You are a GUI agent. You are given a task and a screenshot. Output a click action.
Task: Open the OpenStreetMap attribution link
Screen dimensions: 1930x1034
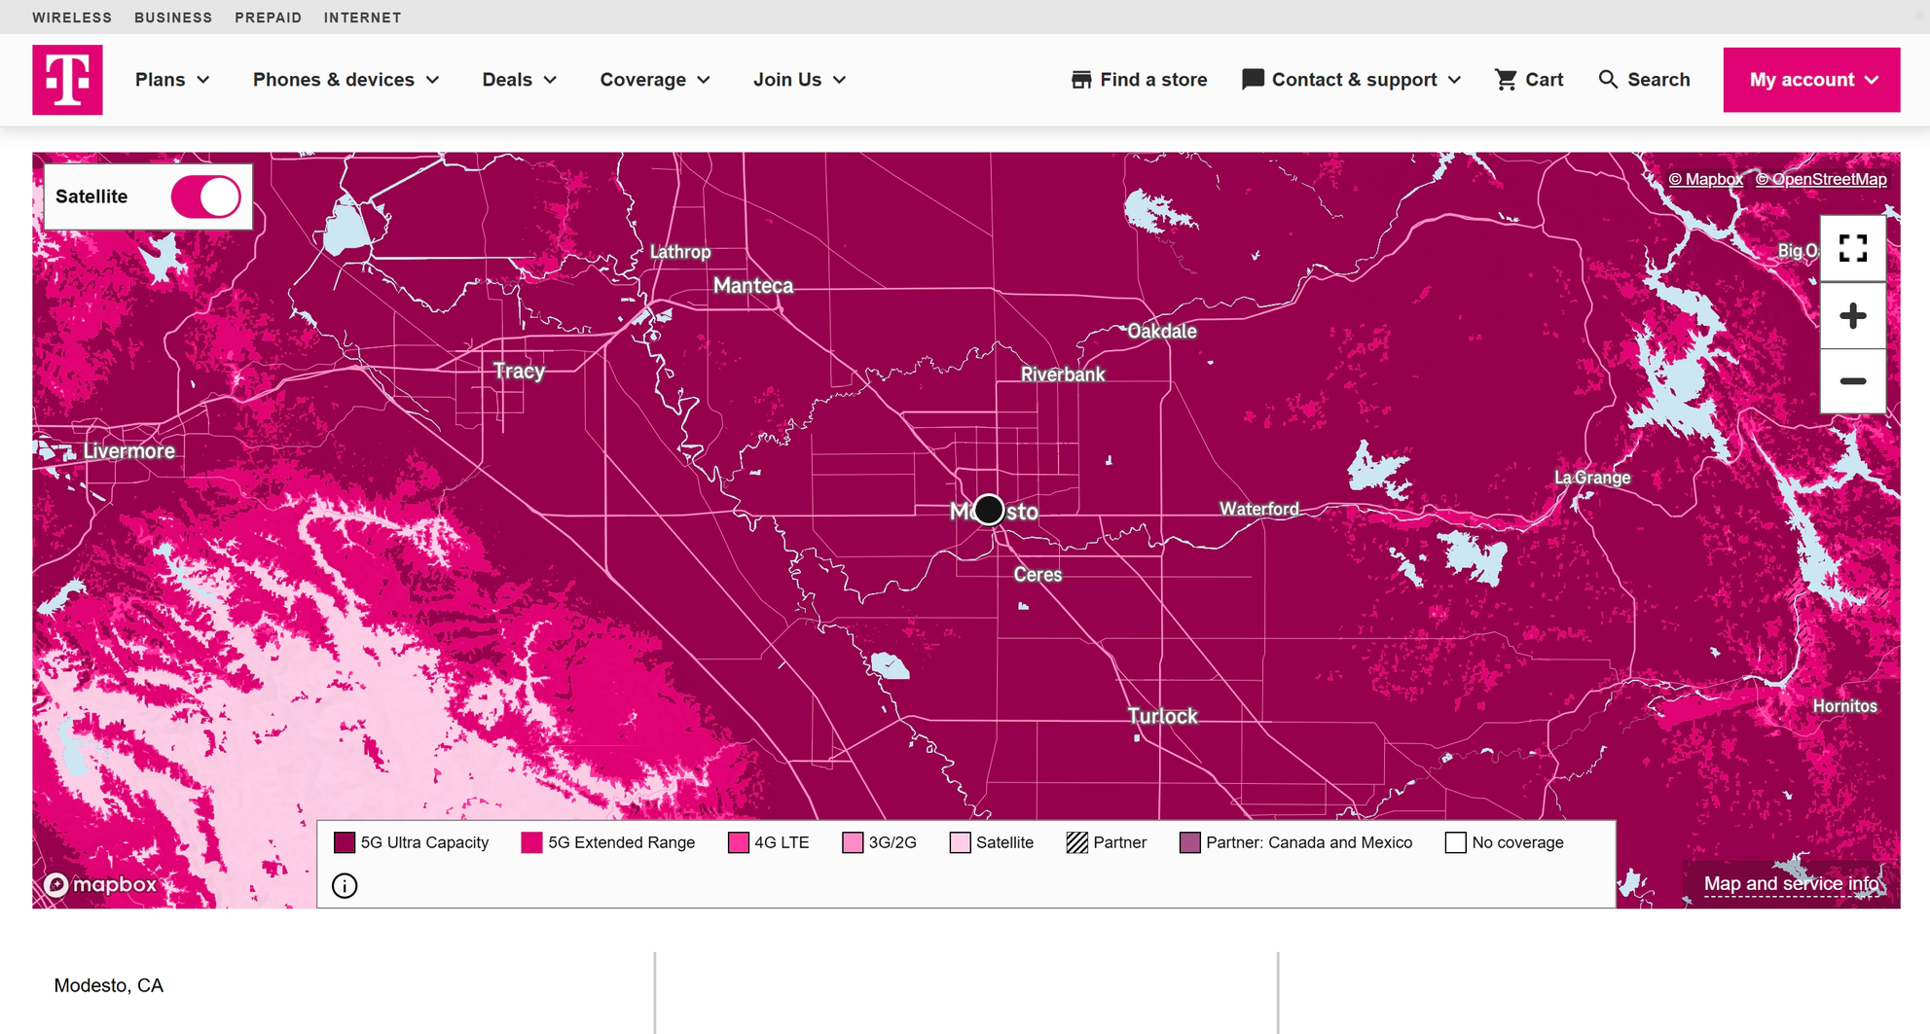(1821, 179)
